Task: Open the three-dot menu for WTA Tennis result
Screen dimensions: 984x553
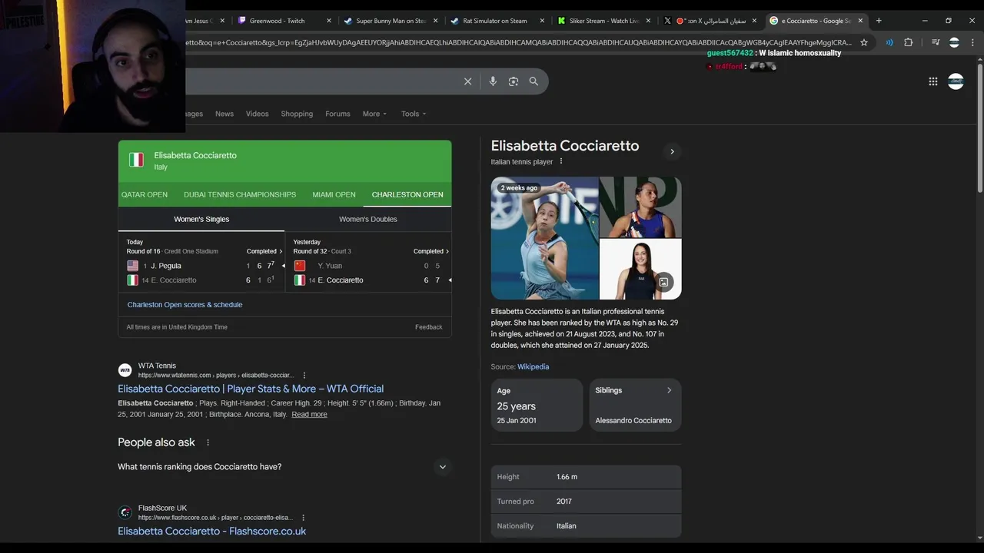Action: (304, 376)
